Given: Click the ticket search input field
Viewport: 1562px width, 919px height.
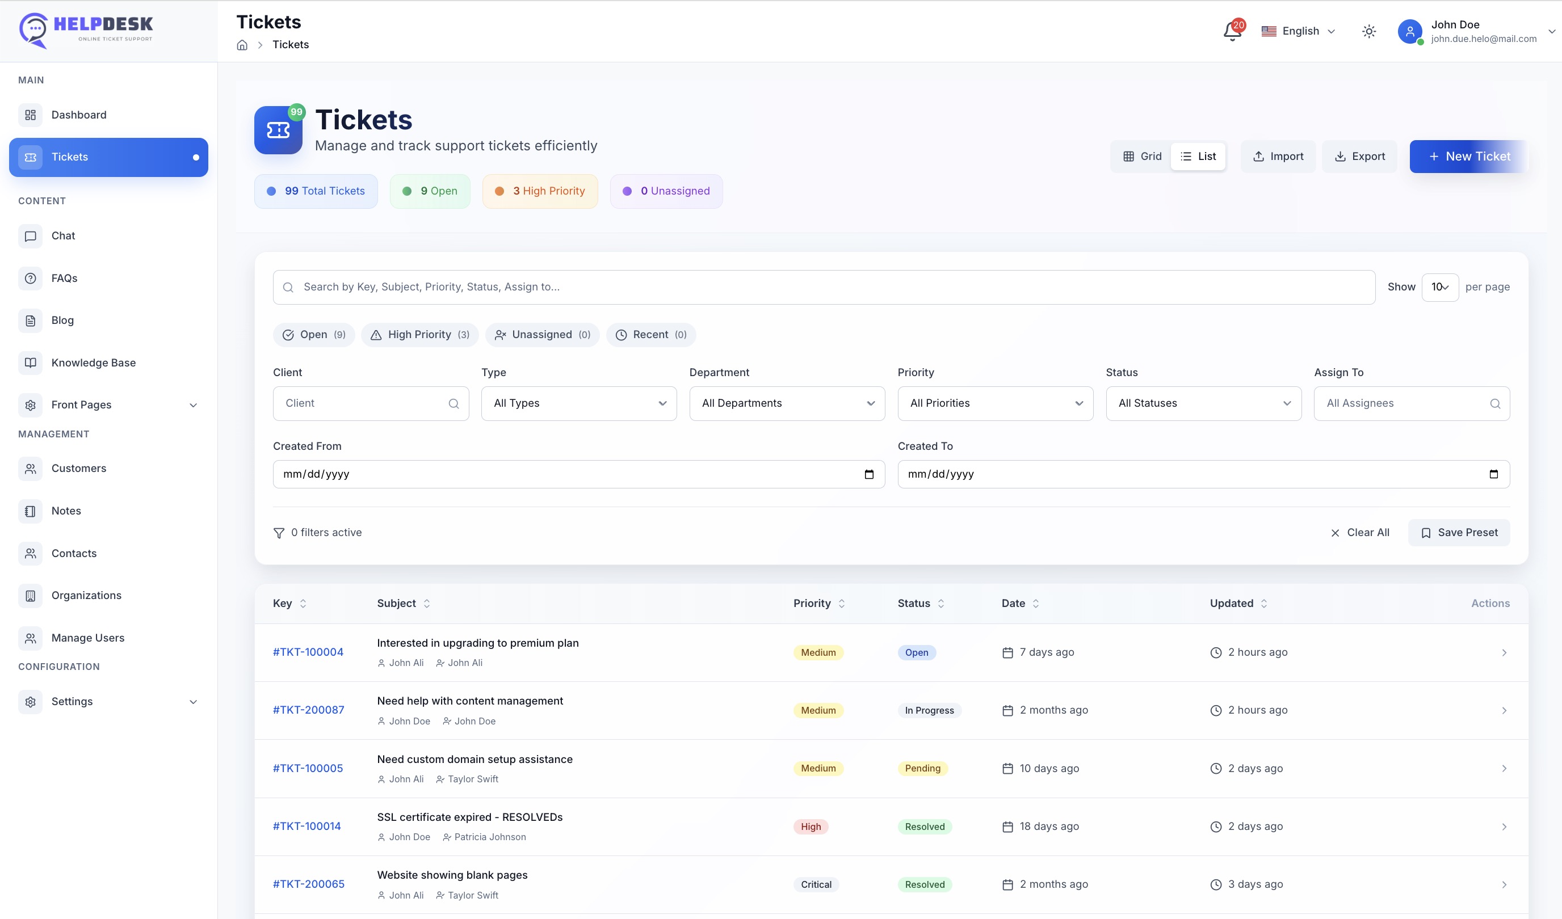Looking at the screenshot, I should click(824, 287).
